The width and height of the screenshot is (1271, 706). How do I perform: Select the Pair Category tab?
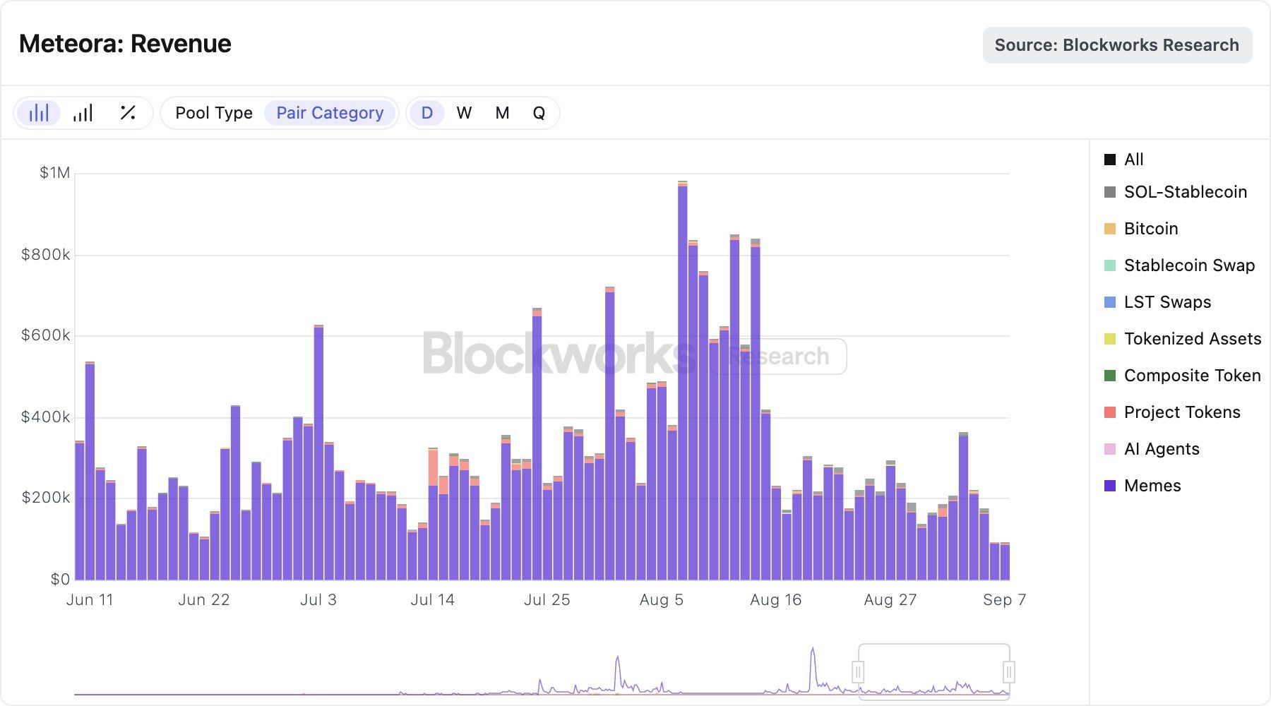click(x=330, y=112)
